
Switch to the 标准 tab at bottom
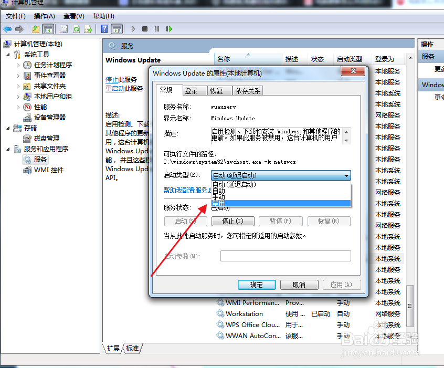131,348
